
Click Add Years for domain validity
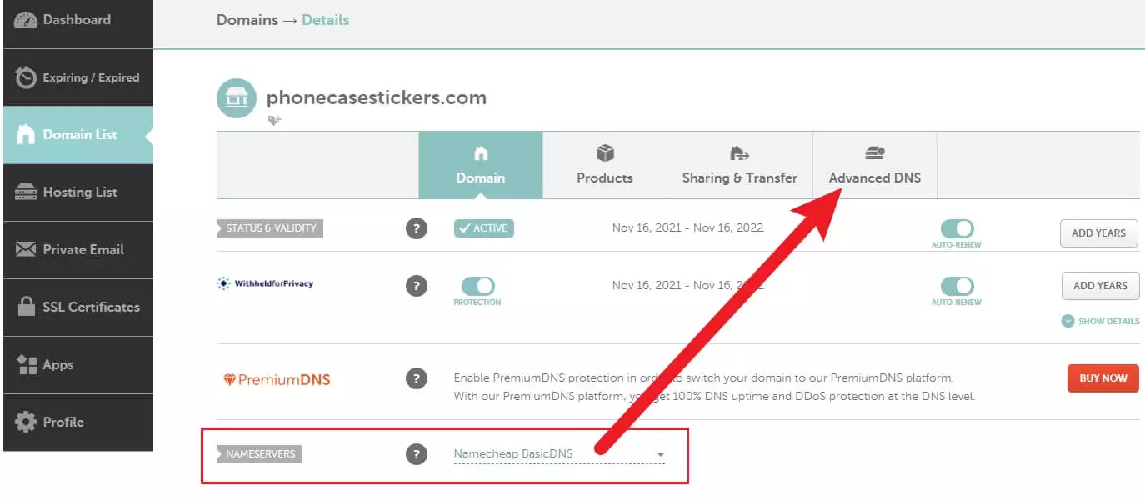pyautogui.click(x=1098, y=232)
